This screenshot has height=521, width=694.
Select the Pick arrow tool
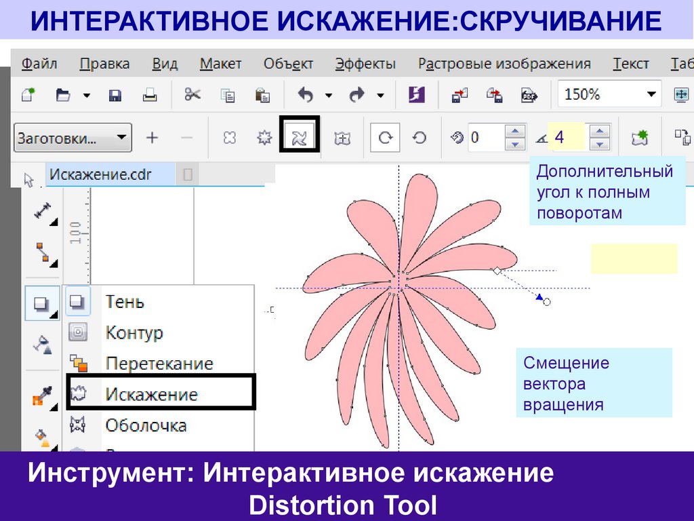(29, 180)
